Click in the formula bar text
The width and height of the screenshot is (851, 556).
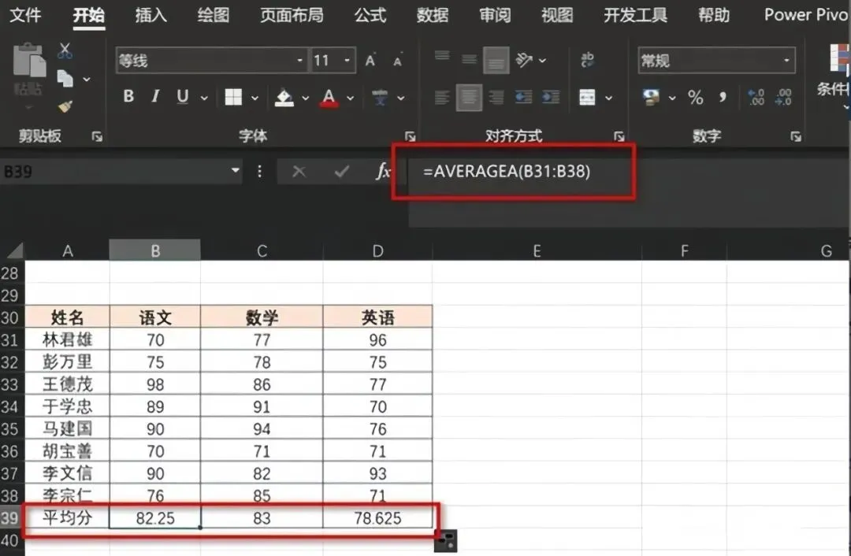pyautogui.click(x=507, y=172)
